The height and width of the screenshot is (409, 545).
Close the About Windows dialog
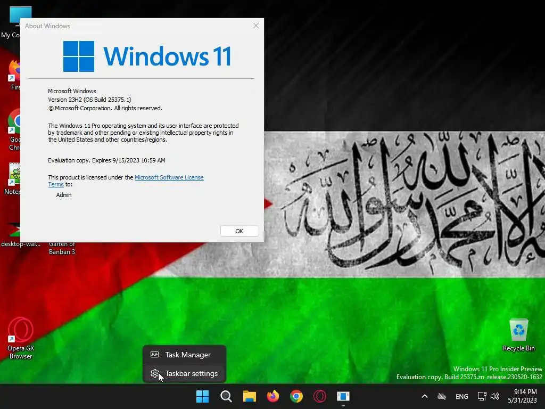pos(256,26)
